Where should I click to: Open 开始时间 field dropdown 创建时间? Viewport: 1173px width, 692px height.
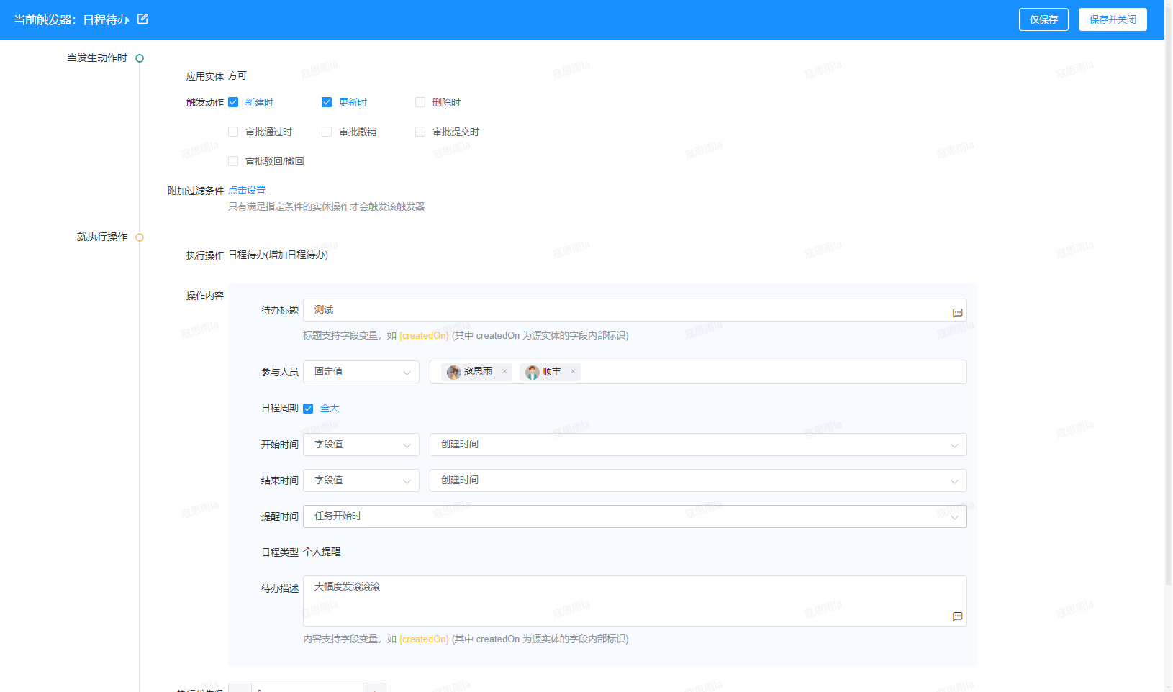(x=698, y=445)
